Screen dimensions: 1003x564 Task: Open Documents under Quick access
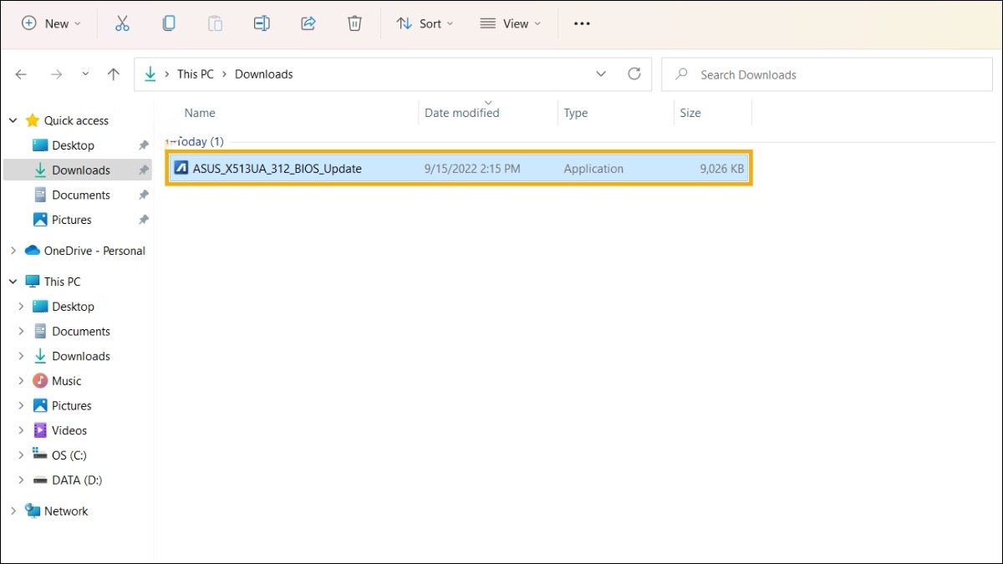point(81,195)
